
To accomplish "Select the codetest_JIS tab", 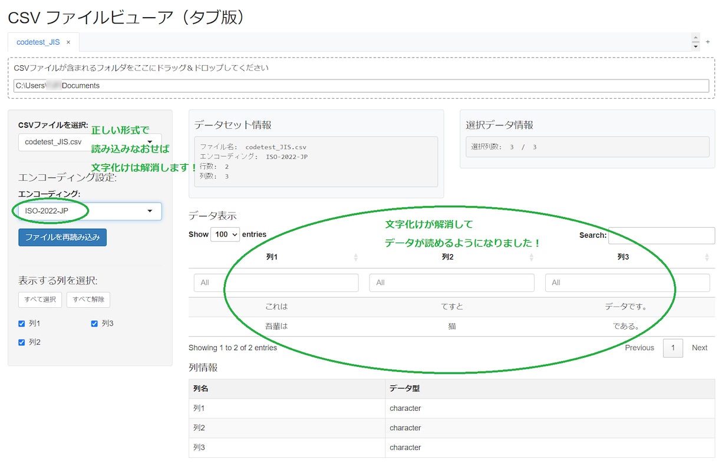I will point(38,42).
